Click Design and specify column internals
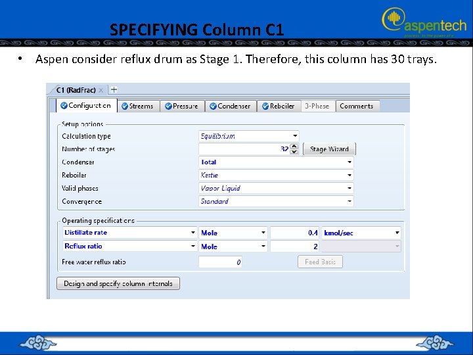473x355 pixels. [x=118, y=283]
